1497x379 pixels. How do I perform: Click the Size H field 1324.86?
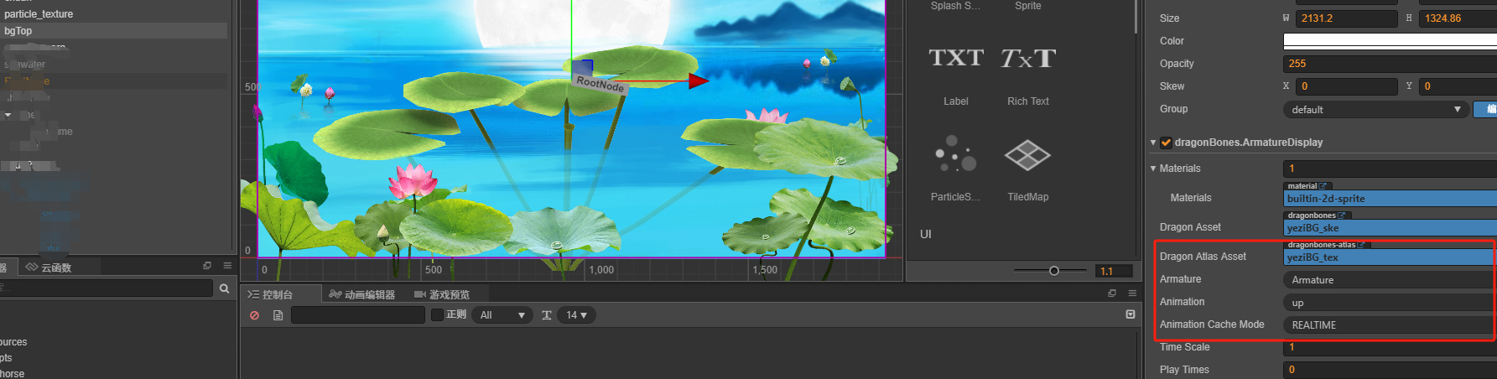[1458, 18]
